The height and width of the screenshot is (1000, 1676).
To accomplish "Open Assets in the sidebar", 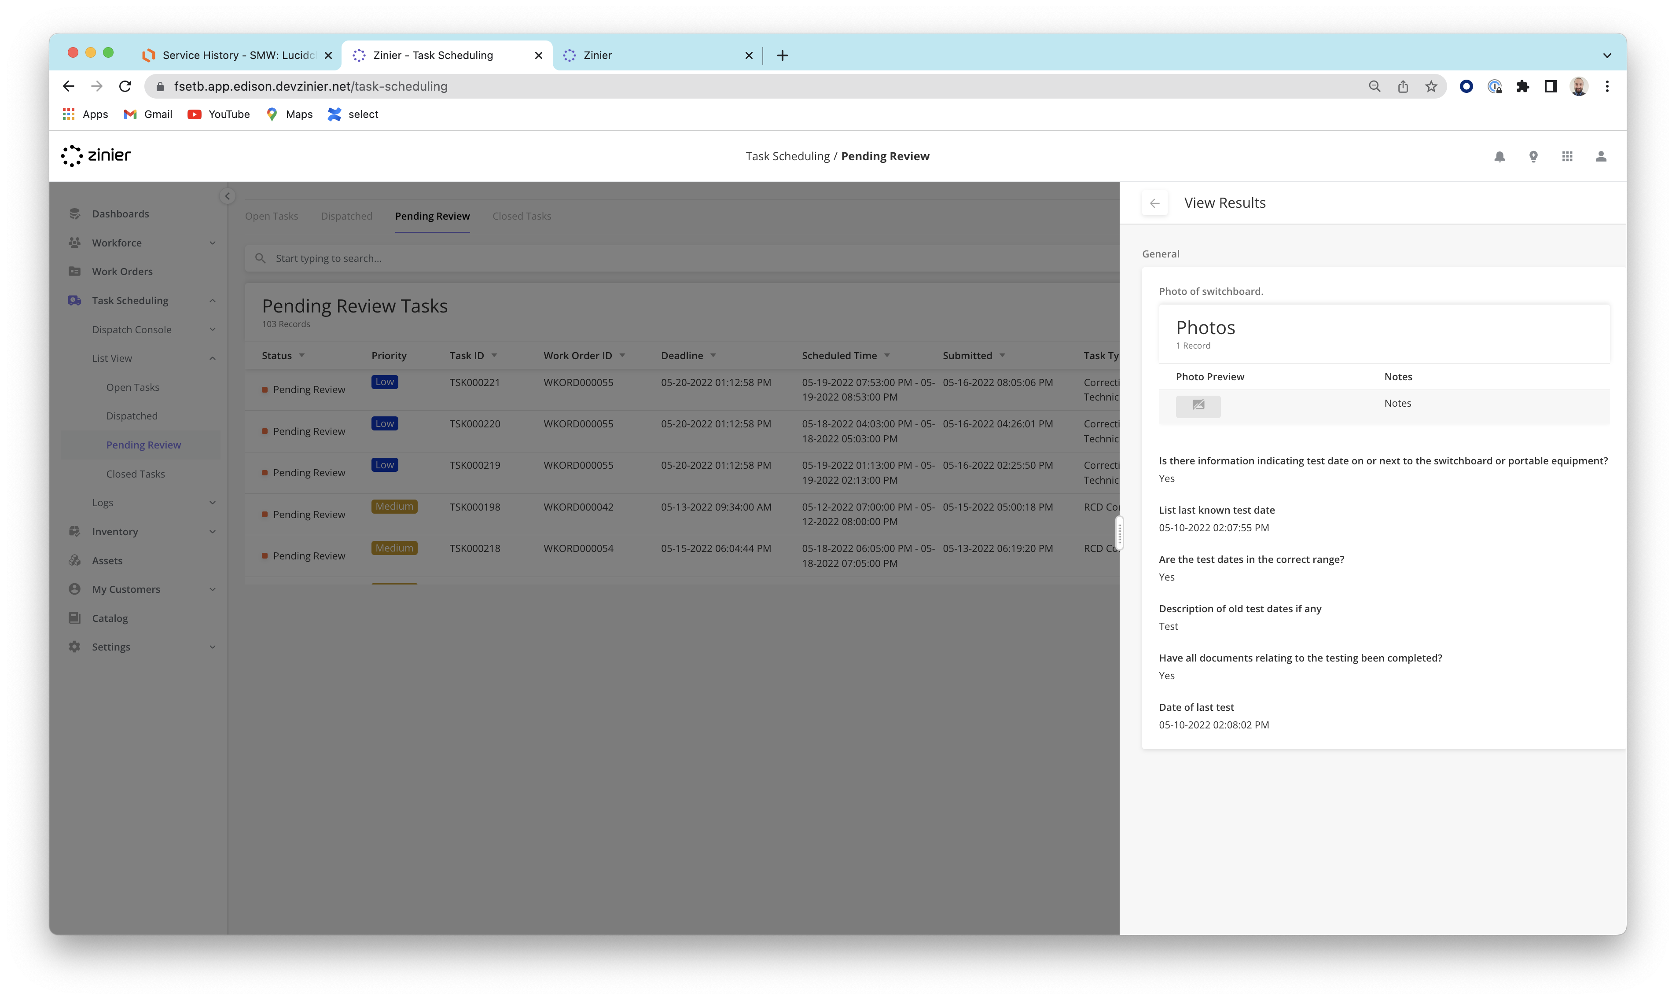I will [107, 561].
